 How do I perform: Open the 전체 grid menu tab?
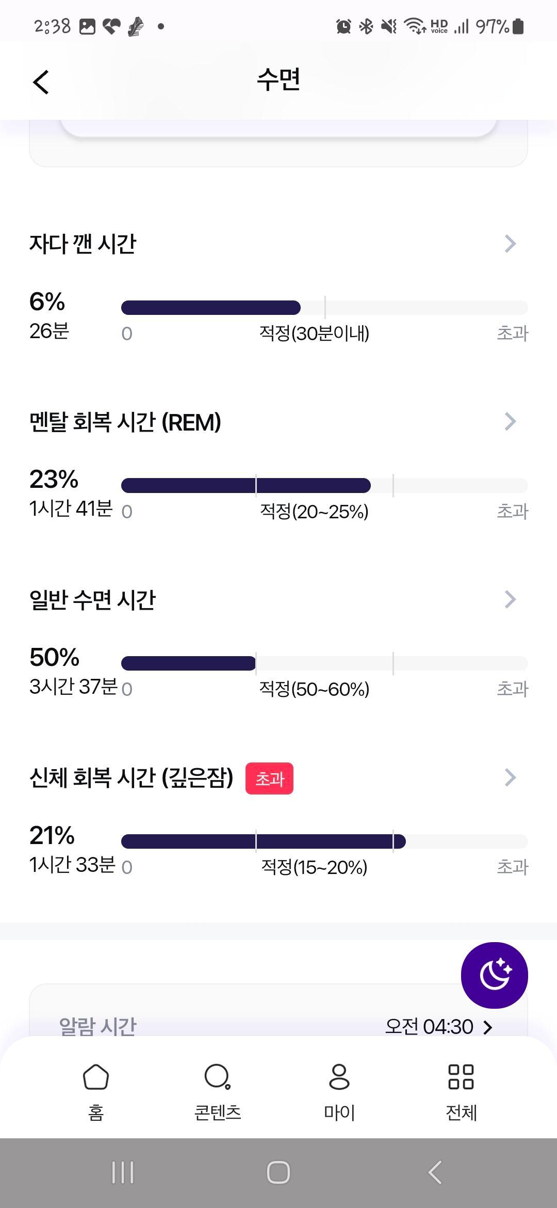tap(461, 1077)
